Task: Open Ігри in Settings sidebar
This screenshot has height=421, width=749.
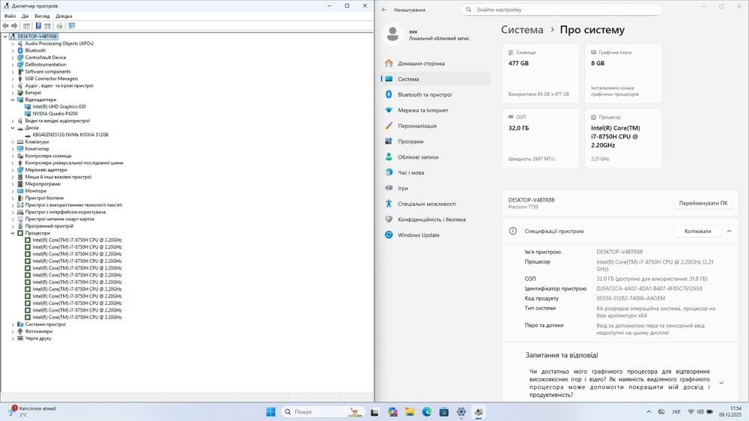Action: coord(436,188)
